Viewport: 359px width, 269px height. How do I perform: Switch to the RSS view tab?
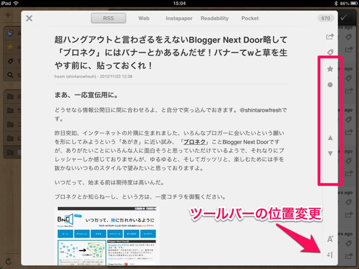tap(108, 18)
